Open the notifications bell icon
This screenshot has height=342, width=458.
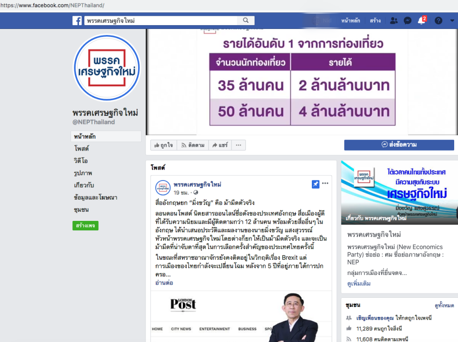[x=421, y=20]
